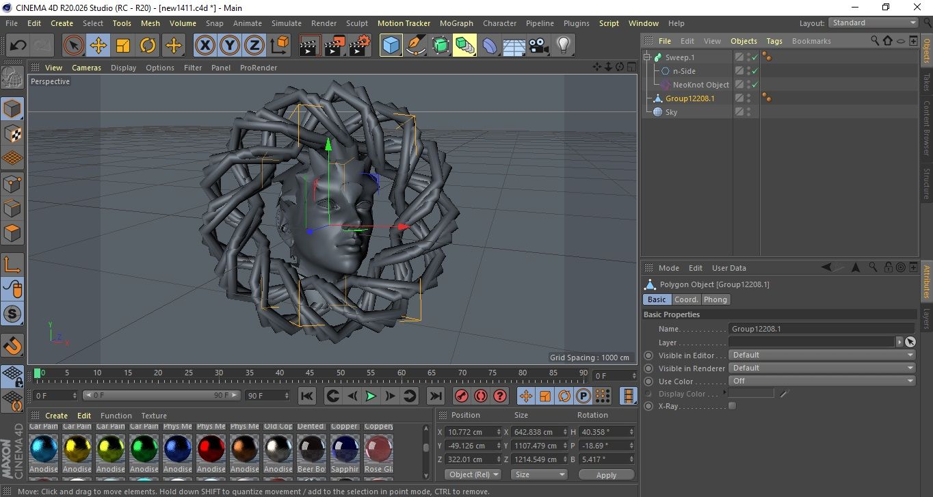The height and width of the screenshot is (497, 933).
Task: Select the Rotate tool
Action: point(148,46)
